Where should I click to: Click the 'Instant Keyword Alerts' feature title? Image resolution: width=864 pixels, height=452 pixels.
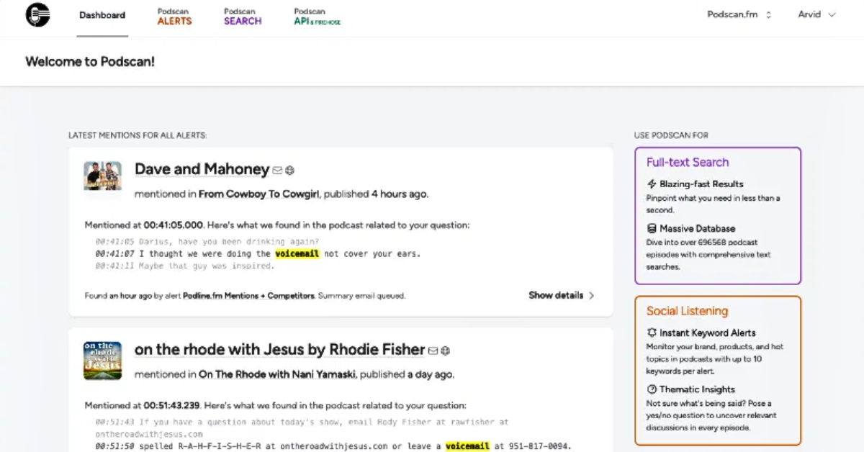pos(708,333)
